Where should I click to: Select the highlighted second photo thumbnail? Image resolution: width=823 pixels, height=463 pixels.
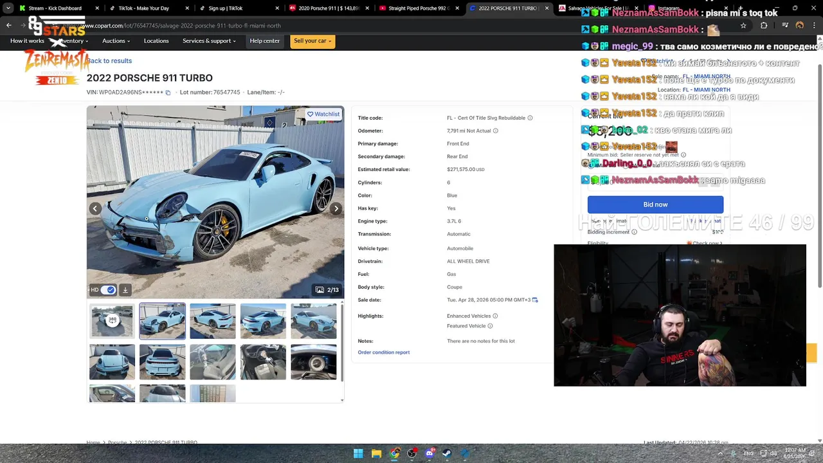tap(162, 321)
